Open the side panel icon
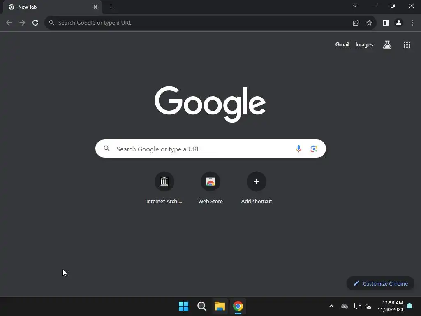 pos(386,23)
